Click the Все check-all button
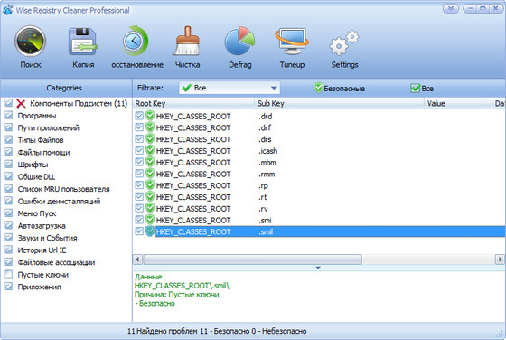 (x=422, y=88)
